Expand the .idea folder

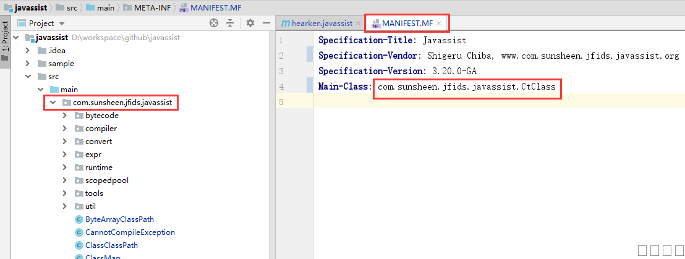[28, 51]
